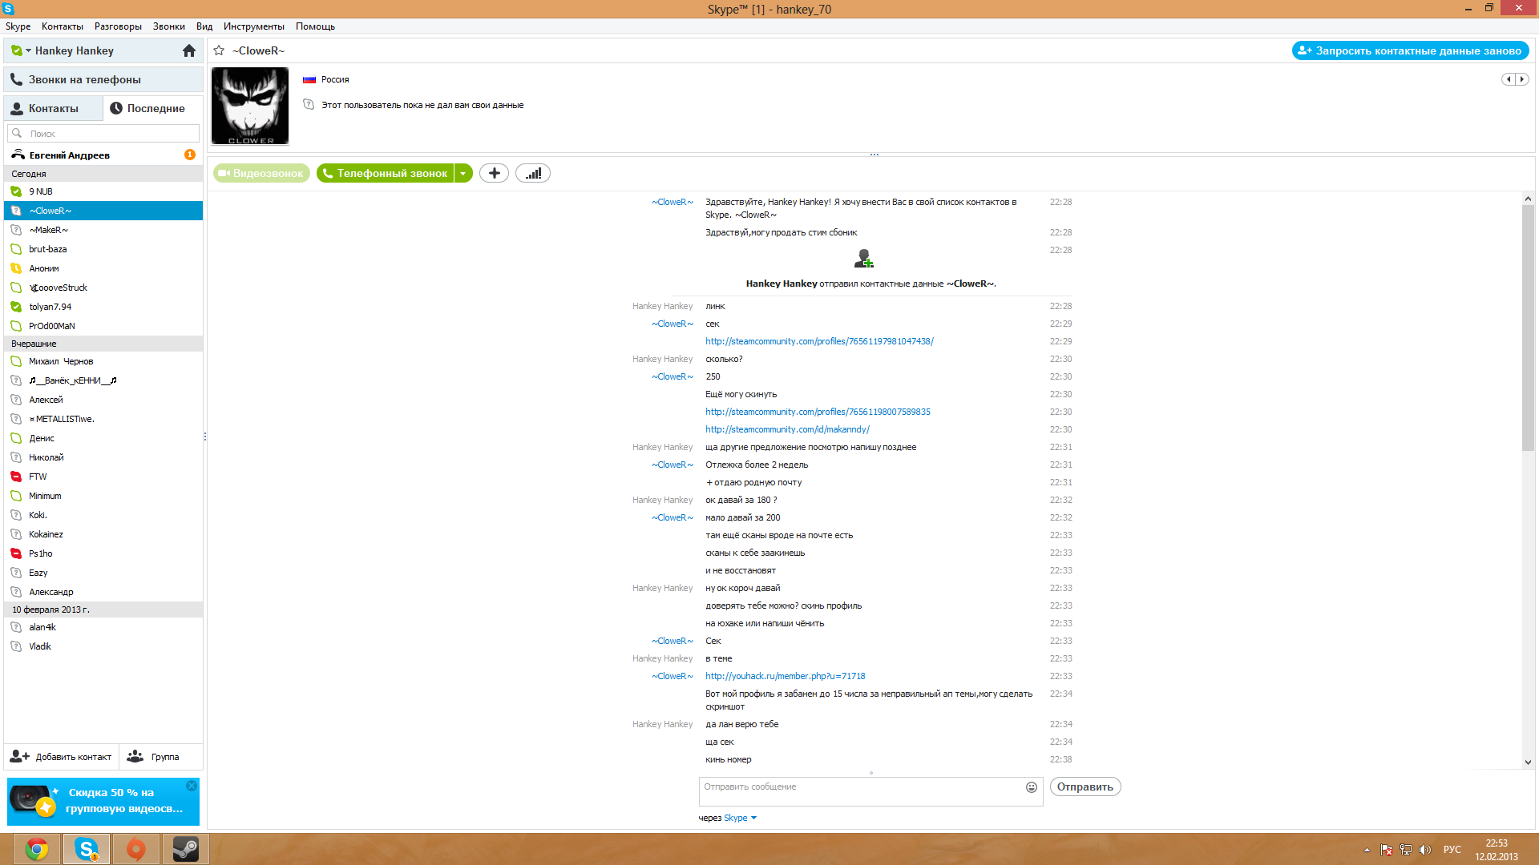Image resolution: width=1539 pixels, height=865 pixels.
Task: Click the orange unread badge on Евгений Андреев
Action: click(190, 155)
